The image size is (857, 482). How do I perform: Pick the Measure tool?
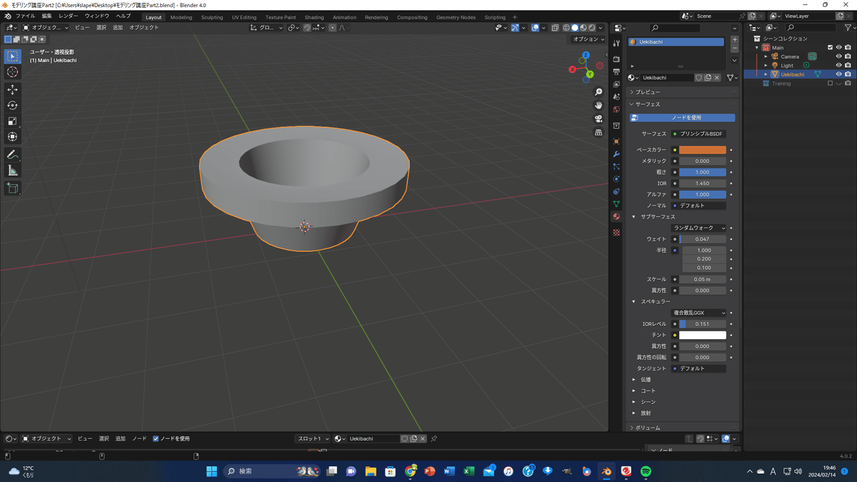[x=13, y=171]
